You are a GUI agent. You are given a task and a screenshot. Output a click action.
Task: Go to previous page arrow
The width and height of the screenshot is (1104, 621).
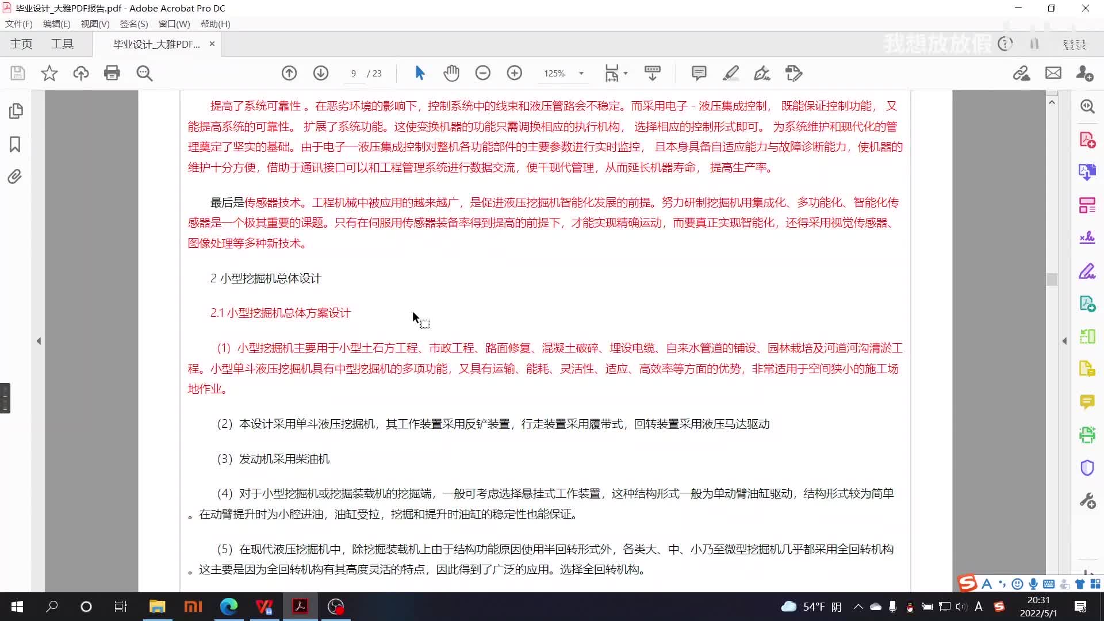point(289,73)
